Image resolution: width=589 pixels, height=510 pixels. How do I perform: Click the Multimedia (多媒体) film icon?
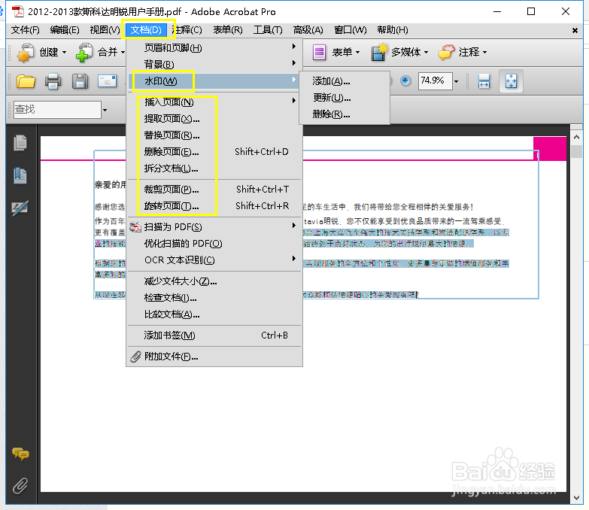(379, 52)
